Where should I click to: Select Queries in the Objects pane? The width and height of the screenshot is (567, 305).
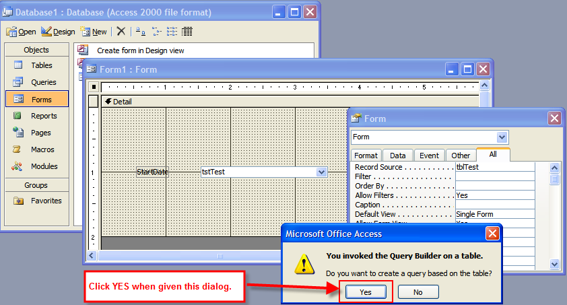37,82
